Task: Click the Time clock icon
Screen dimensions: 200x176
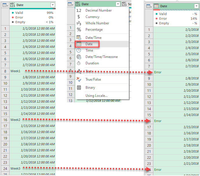Action: click(79, 50)
